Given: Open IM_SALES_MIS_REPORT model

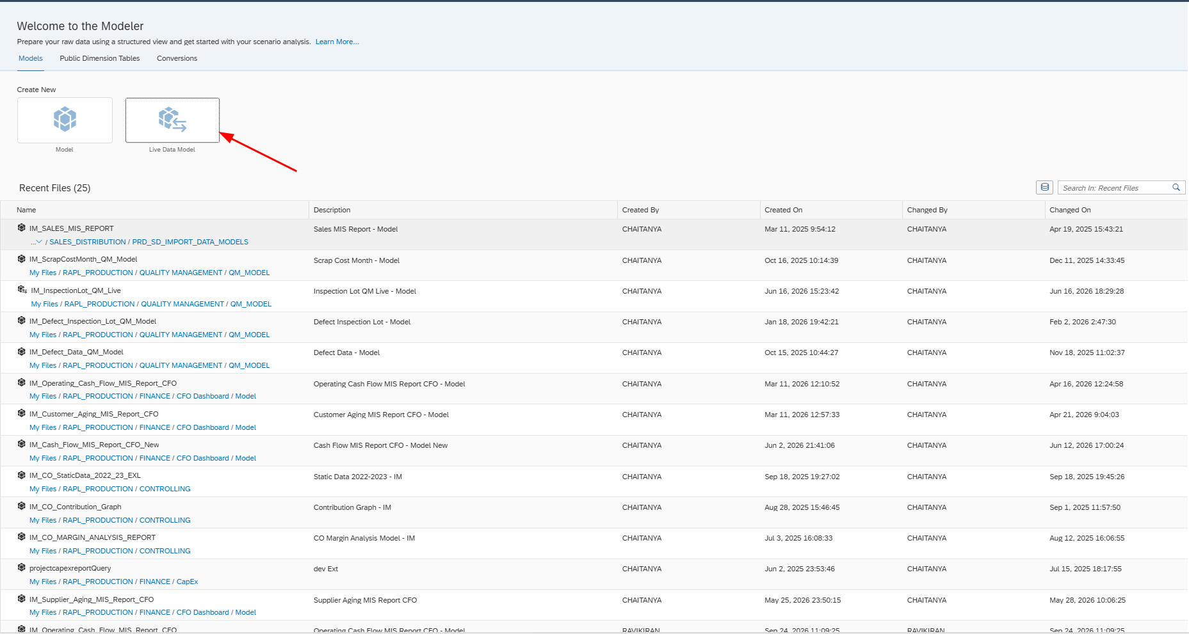Looking at the screenshot, I should [x=71, y=228].
